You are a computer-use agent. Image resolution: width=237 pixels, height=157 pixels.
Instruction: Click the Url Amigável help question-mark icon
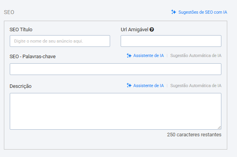pyautogui.click(x=152, y=30)
